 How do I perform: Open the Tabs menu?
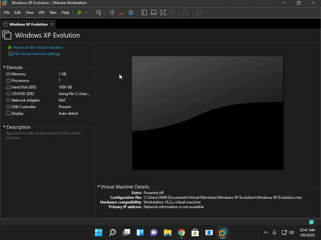coord(53,12)
